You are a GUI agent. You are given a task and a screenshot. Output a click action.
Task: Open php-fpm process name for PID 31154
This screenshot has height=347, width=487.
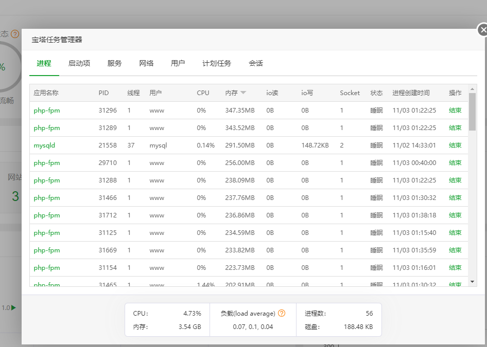click(47, 268)
